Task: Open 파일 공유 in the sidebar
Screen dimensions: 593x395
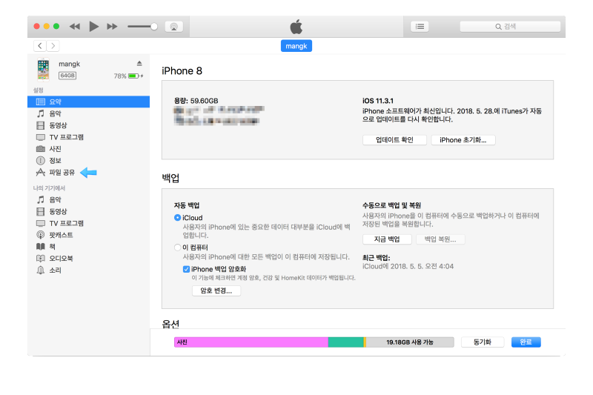Action: pos(88,173)
